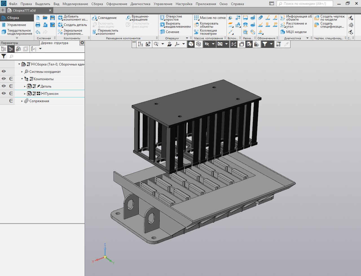Open the Диагностика menu

[140, 4]
